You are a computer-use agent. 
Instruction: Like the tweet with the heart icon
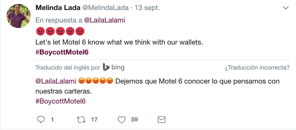[122, 120]
